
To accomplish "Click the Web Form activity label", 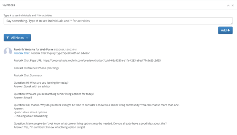I will tap(46, 50).
